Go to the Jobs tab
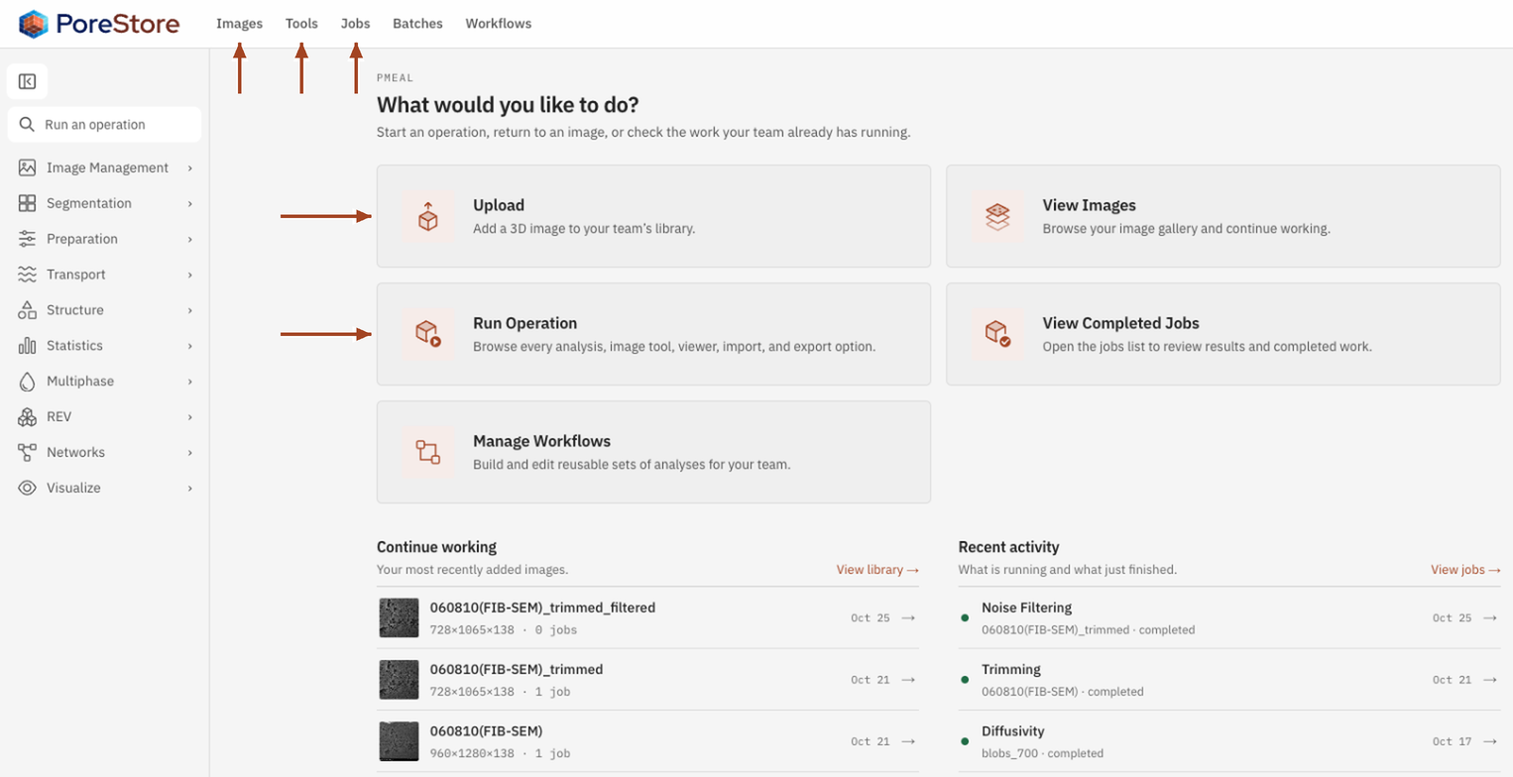The height and width of the screenshot is (777, 1513). coord(355,24)
